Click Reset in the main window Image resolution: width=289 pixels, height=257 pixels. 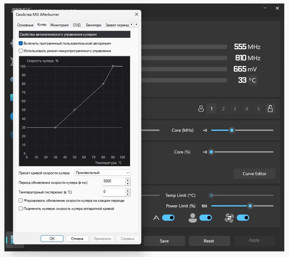(x=209, y=241)
